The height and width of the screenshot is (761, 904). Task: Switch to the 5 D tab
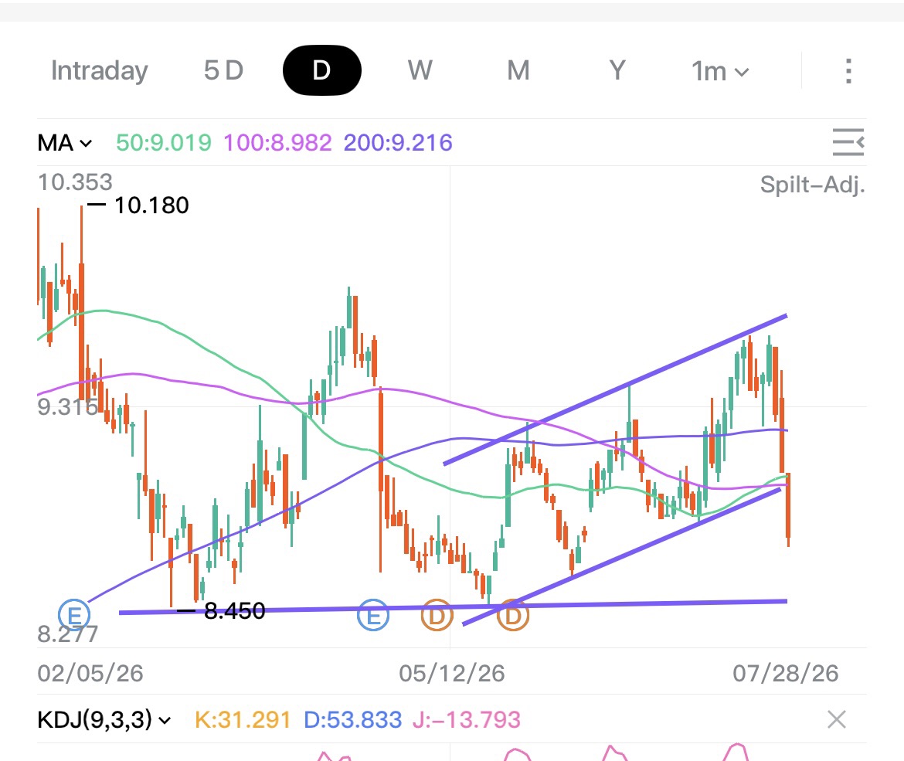[x=224, y=70]
